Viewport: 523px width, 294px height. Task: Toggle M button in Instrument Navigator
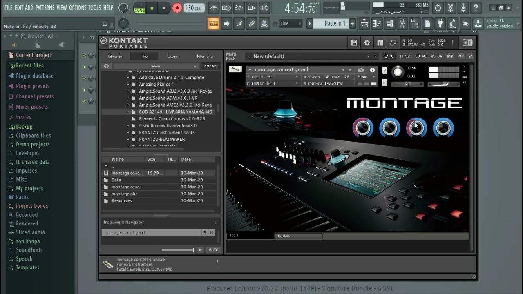212,232
